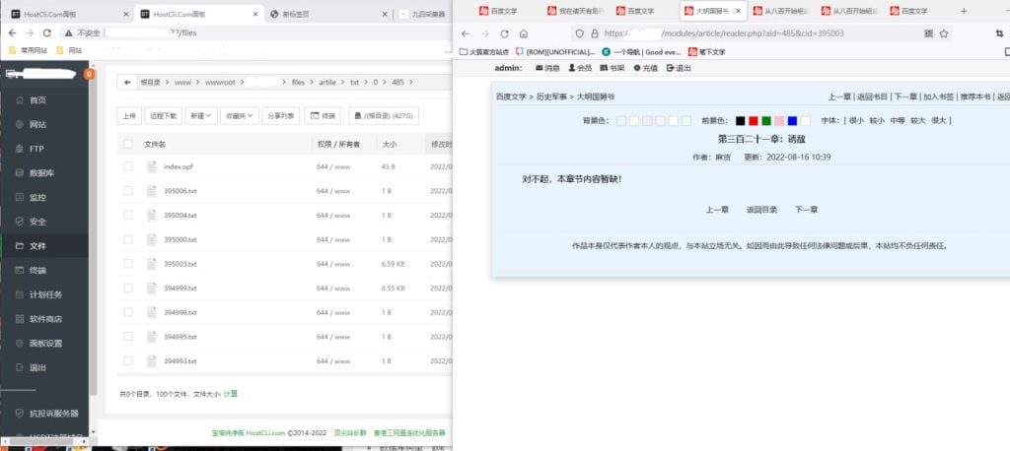Screen dimensions: 1010x451
Task: Tick checkbox for 395004.txt
Action: click(128, 215)
